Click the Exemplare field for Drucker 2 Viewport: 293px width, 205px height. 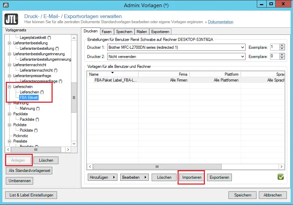(x=275, y=56)
